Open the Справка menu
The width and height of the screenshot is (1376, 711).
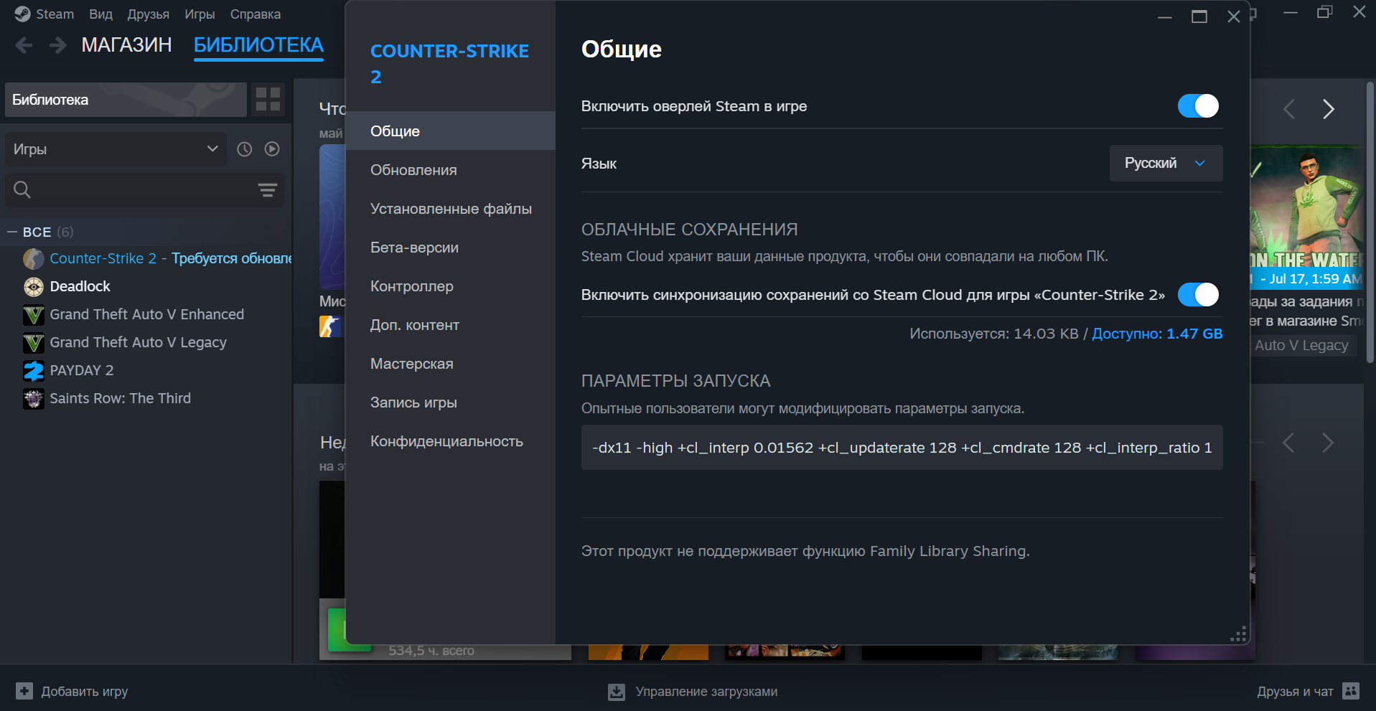(x=254, y=13)
